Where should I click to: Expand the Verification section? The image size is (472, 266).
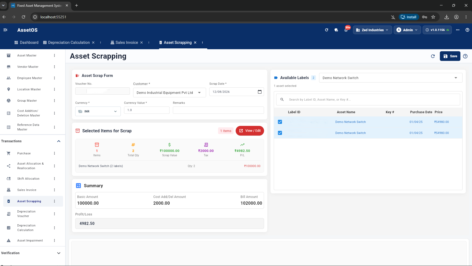59,253
